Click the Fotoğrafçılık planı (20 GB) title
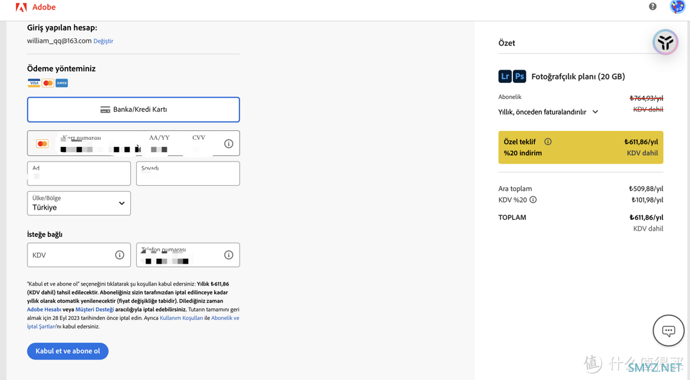The image size is (690, 380). tap(578, 77)
